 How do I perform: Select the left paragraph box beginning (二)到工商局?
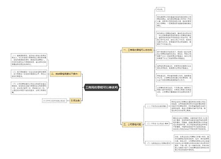(x=29, y=74)
